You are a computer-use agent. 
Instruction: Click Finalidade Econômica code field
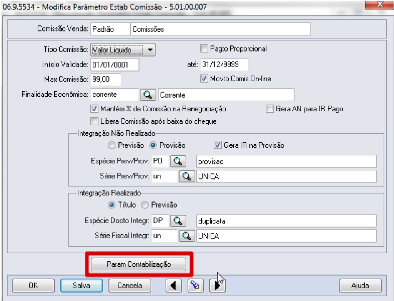pyautogui.click(x=115, y=95)
